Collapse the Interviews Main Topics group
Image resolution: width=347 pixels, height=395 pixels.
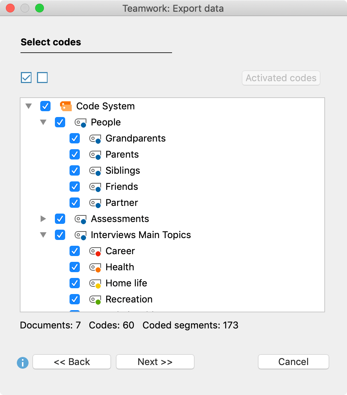(43, 235)
